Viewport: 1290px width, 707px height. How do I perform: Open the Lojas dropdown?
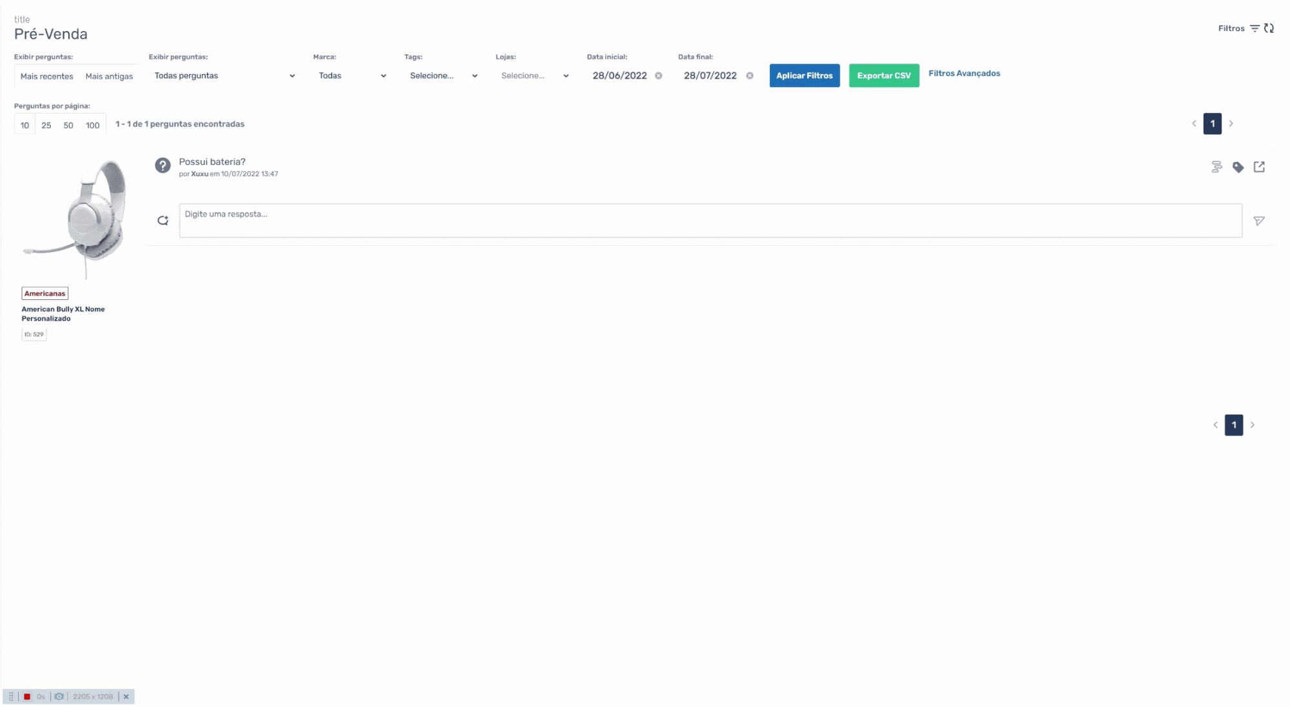point(534,75)
